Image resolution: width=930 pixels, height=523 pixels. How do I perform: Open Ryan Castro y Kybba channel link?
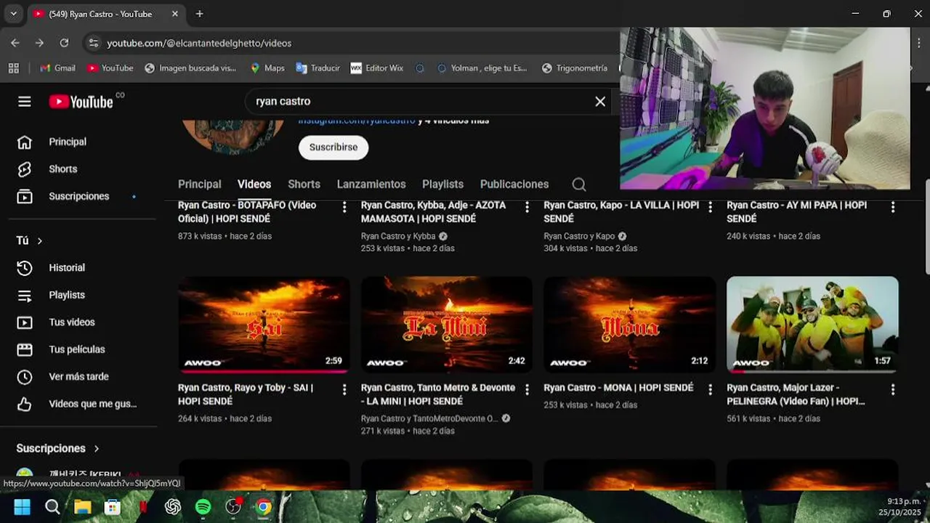pos(398,236)
